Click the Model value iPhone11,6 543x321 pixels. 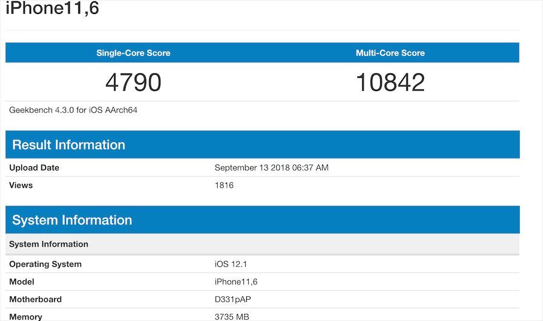pos(236,282)
